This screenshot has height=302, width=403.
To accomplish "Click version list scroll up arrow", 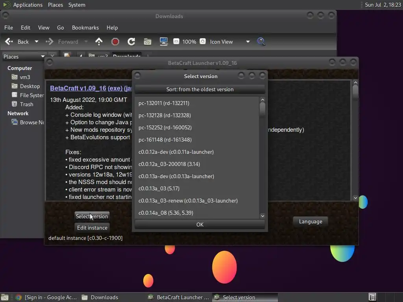I will 263,99.
